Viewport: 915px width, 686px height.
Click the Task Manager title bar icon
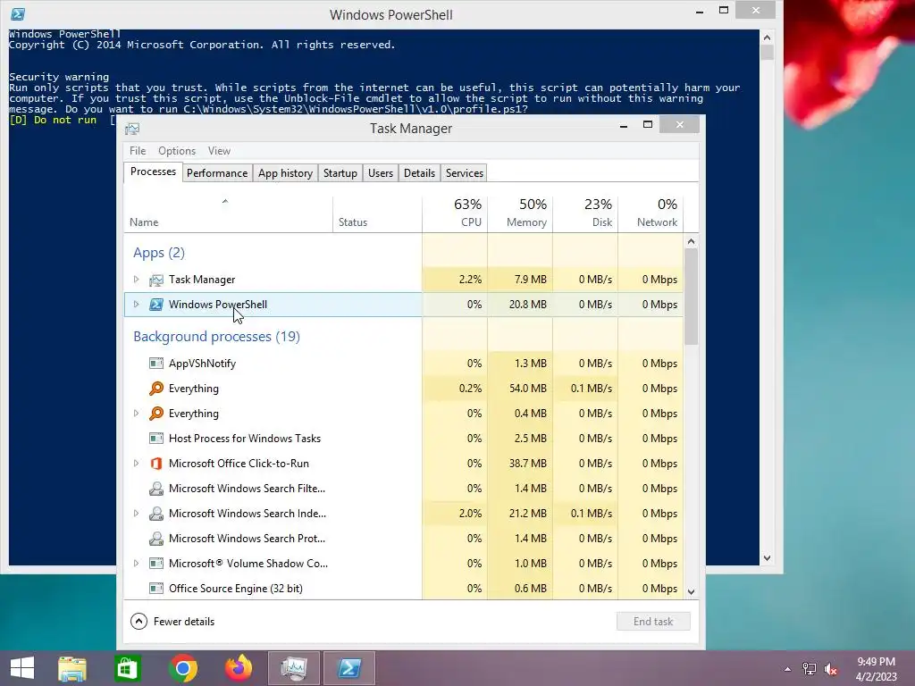tap(132, 129)
